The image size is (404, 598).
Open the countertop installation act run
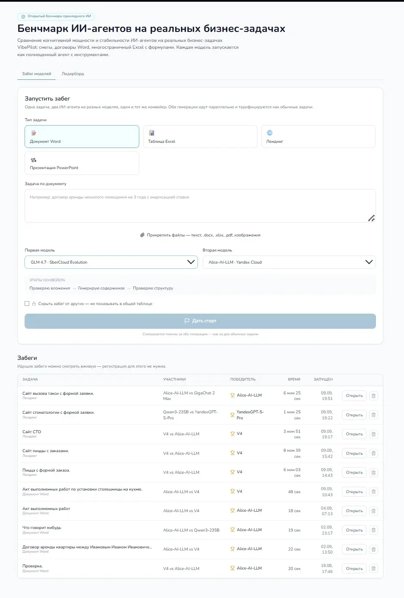pyautogui.click(x=354, y=492)
